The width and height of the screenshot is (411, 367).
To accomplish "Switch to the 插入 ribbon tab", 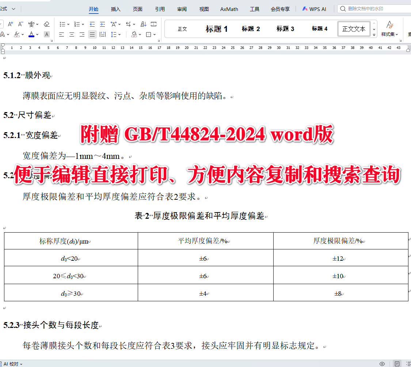I will click(x=115, y=9).
